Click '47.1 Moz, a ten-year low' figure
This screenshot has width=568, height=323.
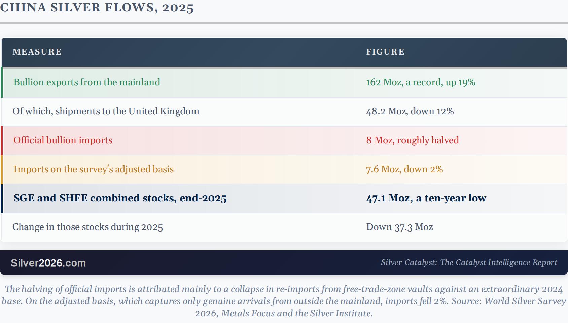[426, 198]
